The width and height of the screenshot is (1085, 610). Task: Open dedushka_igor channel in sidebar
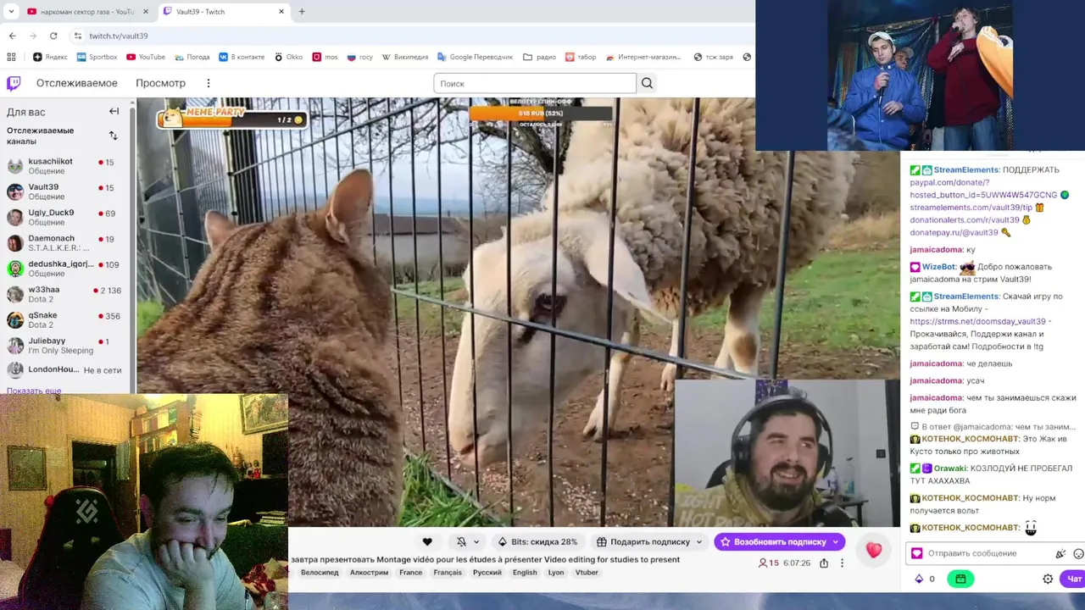[x=65, y=269]
